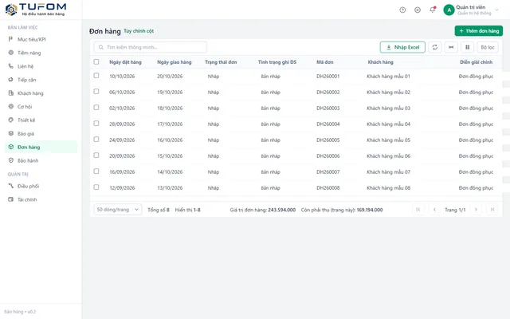Click the Khách hàng building icon
The width and height of the screenshot is (510, 319).
[x=10, y=93]
